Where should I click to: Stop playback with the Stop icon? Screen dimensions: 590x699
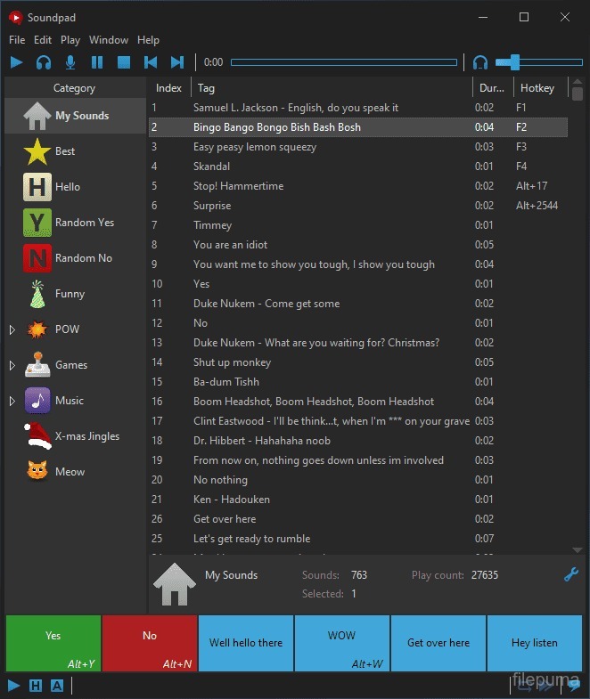coord(124,62)
